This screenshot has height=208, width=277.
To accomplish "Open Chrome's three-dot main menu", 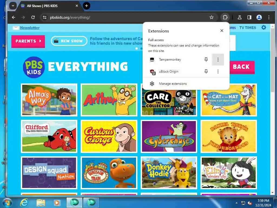I will click(x=269, y=17).
